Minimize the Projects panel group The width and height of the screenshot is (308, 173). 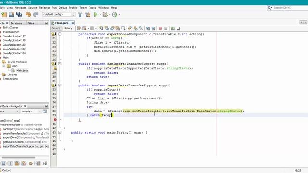pyautogui.click(x=46, y=23)
